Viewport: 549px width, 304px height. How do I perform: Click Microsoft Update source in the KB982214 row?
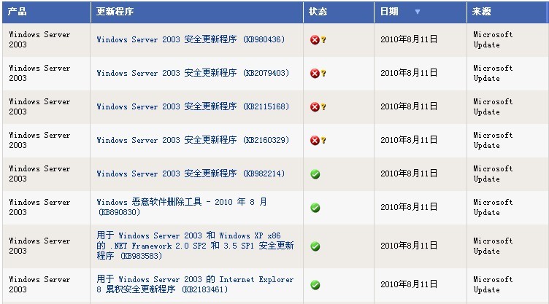[493, 174]
